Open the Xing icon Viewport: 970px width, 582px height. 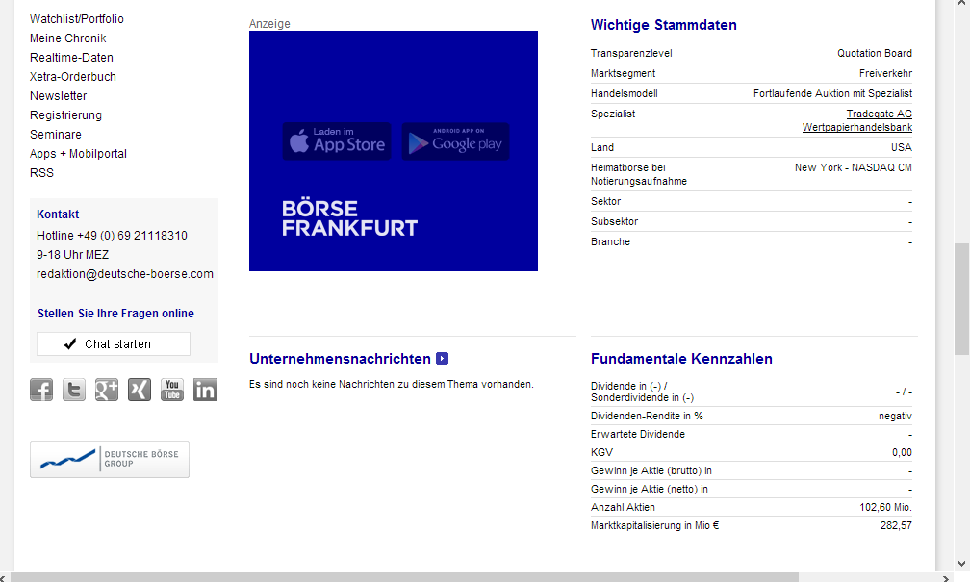pos(139,390)
